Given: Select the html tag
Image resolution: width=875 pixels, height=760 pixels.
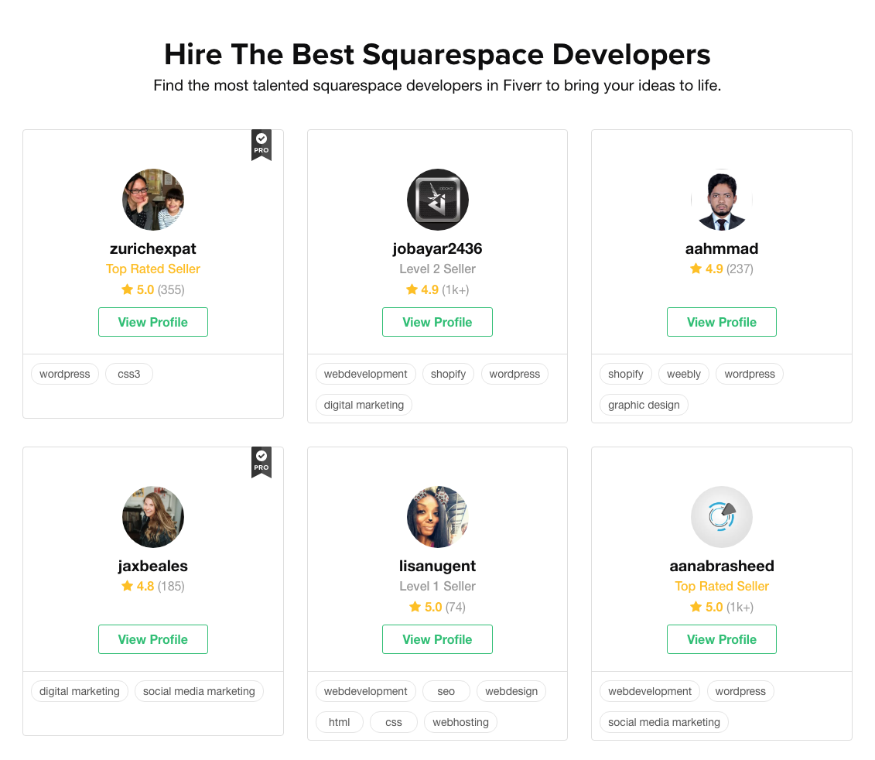Looking at the screenshot, I should click(x=340, y=722).
